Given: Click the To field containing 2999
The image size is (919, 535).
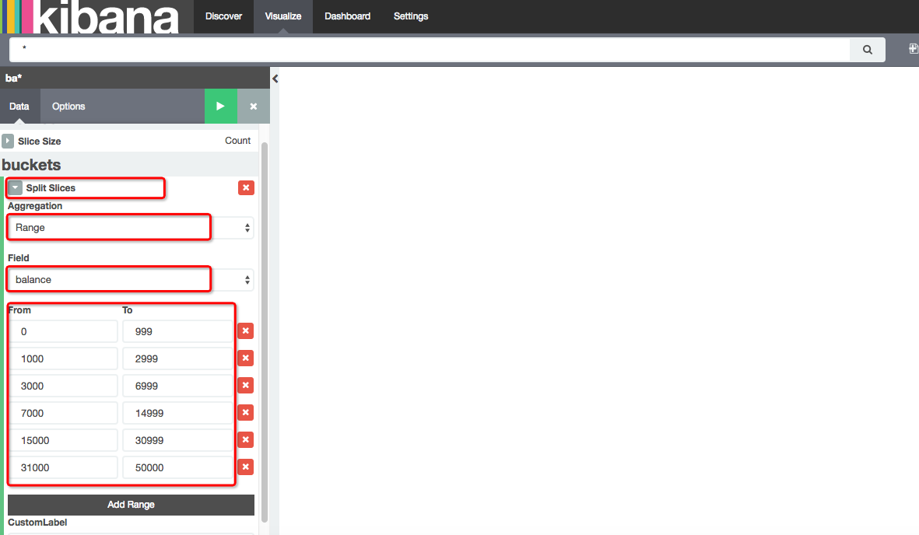Looking at the screenshot, I should (177, 358).
